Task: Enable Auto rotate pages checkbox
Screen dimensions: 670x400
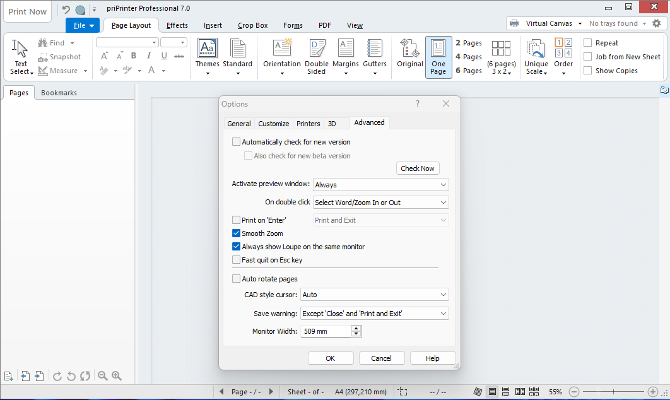Action: (237, 279)
